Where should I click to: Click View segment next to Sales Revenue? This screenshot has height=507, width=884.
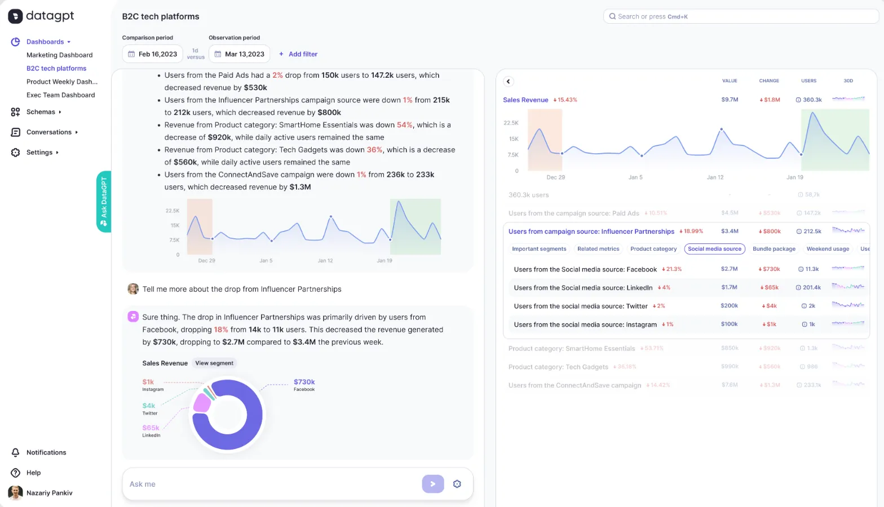[x=214, y=363]
